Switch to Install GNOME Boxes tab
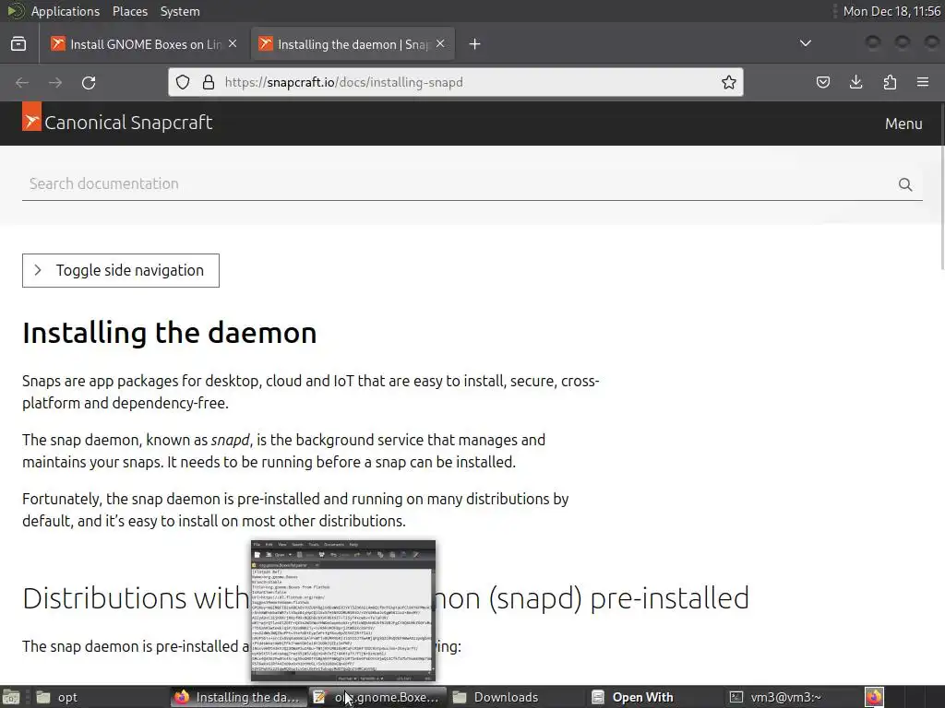Screen dimensions: 945x708 coord(144,44)
